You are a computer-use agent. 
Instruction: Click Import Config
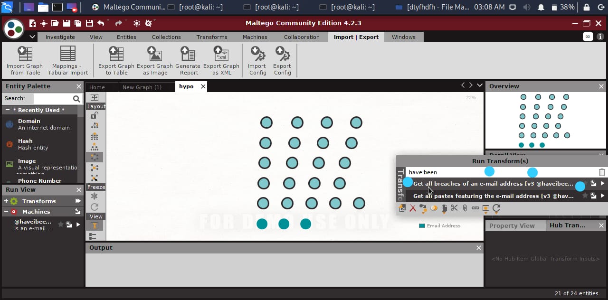[257, 61]
